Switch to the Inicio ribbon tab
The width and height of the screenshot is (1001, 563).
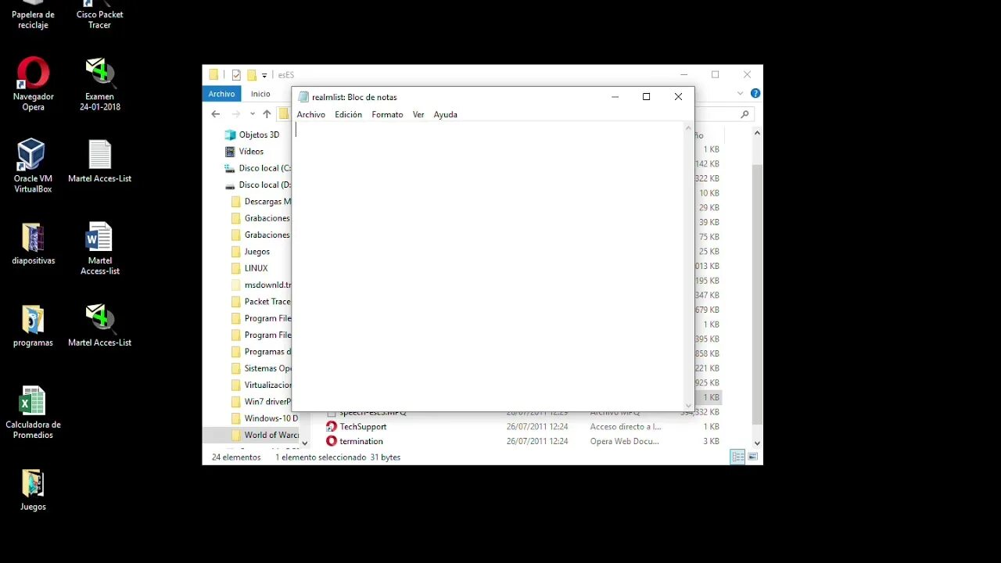[260, 94]
